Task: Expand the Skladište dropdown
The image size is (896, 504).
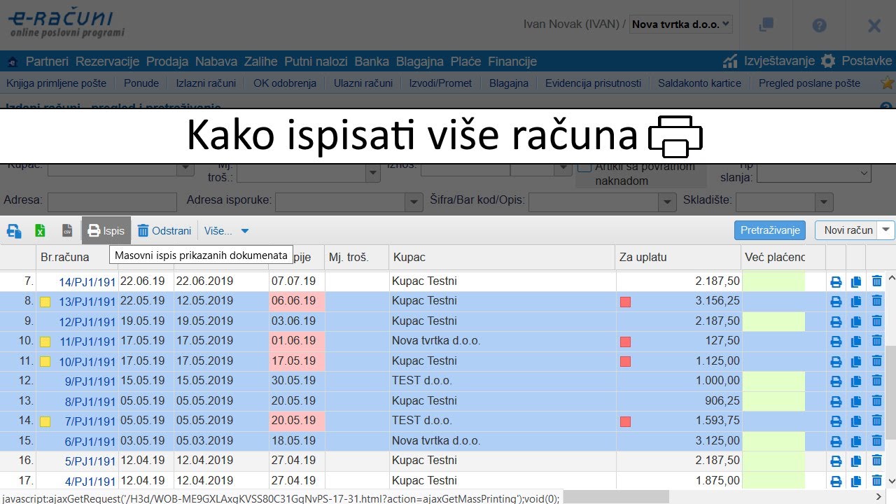Action: pyautogui.click(x=825, y=203)
